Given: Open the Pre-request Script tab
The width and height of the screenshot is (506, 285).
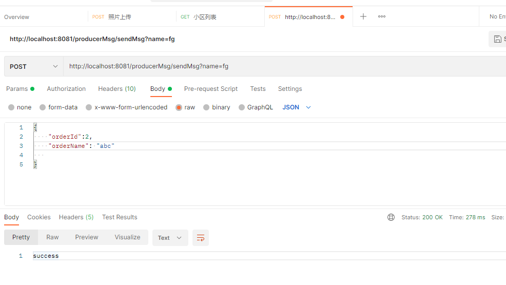Looking at the screenshot, I should tap(211, 89).
